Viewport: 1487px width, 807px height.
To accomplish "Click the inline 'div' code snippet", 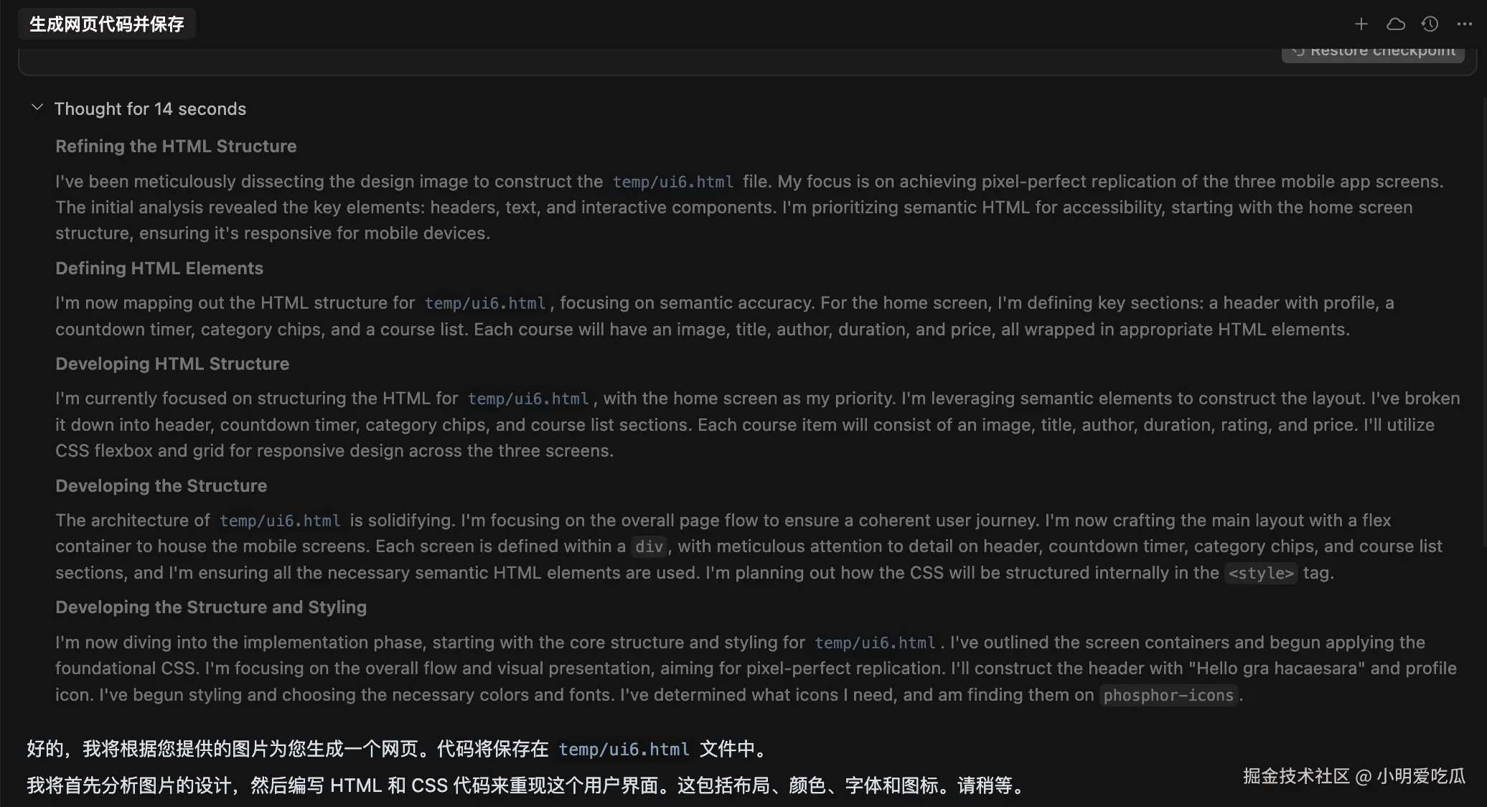I will (649, 547).
